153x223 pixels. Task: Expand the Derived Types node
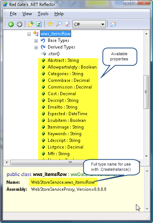[x=36, y=47]
